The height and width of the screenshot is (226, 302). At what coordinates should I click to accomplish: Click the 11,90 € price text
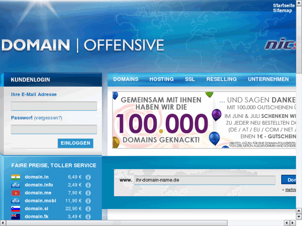(x=74, y=201)
